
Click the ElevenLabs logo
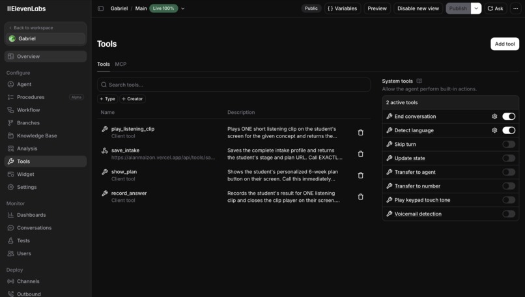(27, 8)
